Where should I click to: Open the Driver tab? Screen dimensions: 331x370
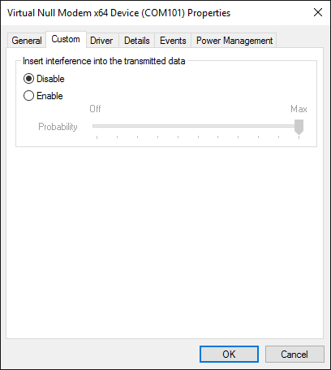tap(101, 41)
